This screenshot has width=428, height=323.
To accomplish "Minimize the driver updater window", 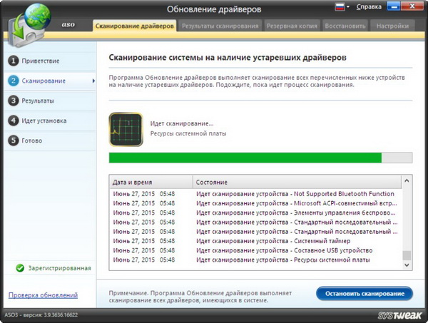I will [x=394, y=6].
